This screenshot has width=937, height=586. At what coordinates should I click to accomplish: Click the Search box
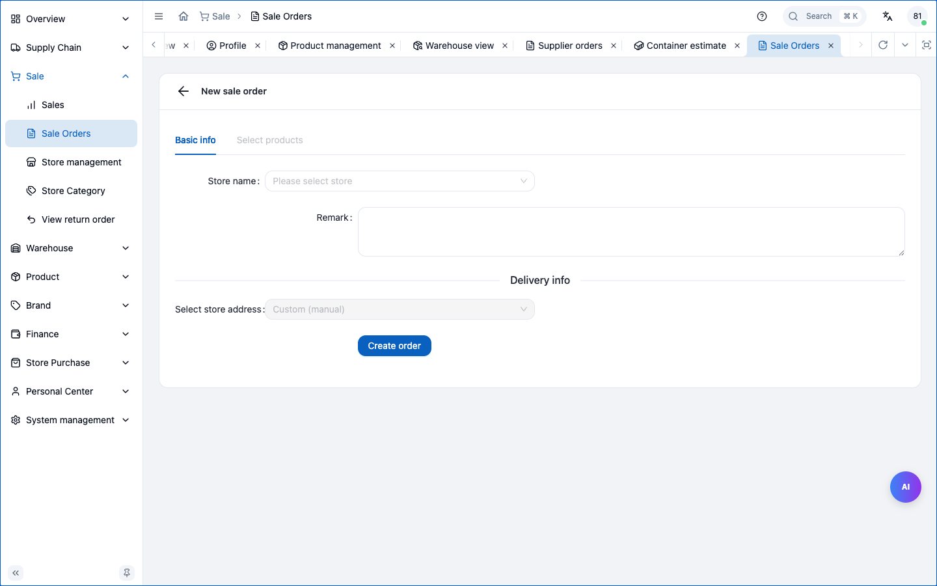click(x=824, y=16)
